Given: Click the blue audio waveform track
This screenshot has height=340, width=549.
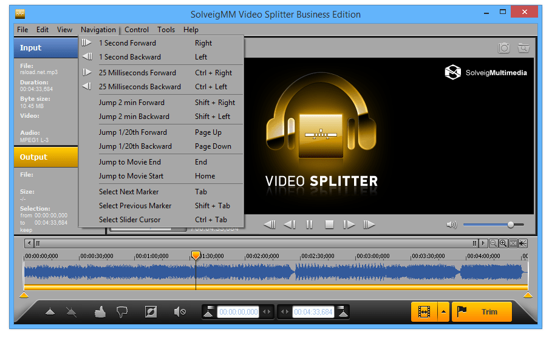Looking at the screenshot, I should pos(276,272).
